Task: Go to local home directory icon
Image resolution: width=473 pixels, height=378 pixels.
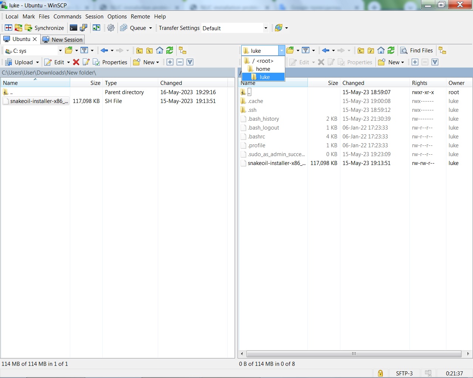Action: tap(160, 50)
